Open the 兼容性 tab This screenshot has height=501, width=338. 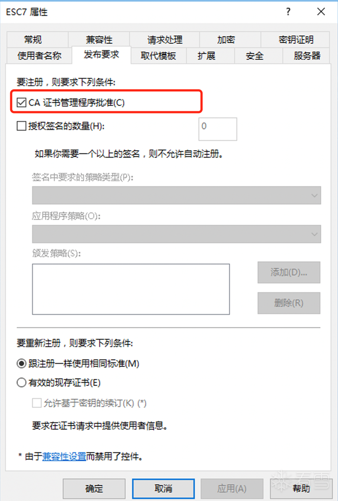[99, 40]
